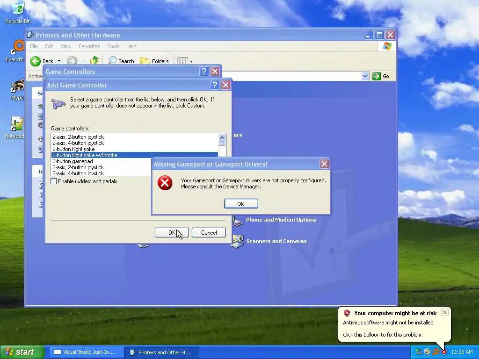Click the Safely Remove Hardware tray icon
The height and width of the screenshot is (359, 479).
click(419, 352)
